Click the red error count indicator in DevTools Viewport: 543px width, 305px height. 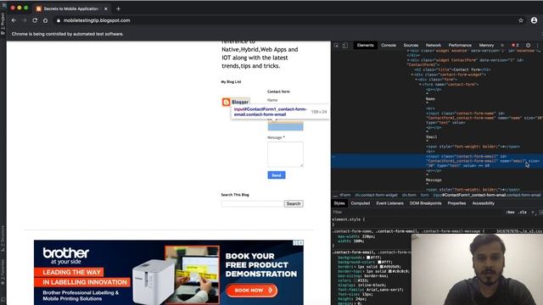515,45
